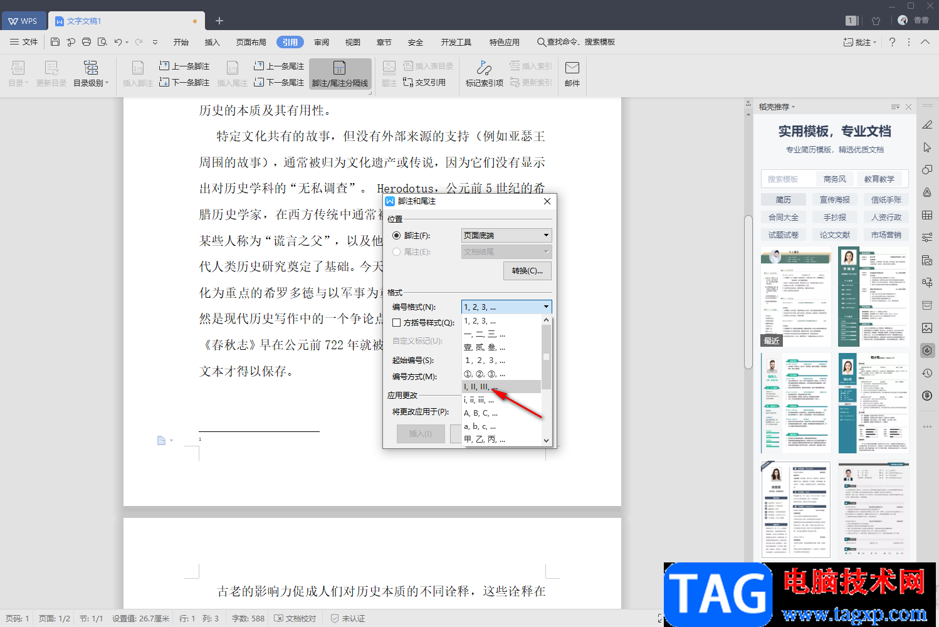Open the 页面布局 ribbon tab
939x627 pixels.
pyautogui.click(x=251, y=42)
